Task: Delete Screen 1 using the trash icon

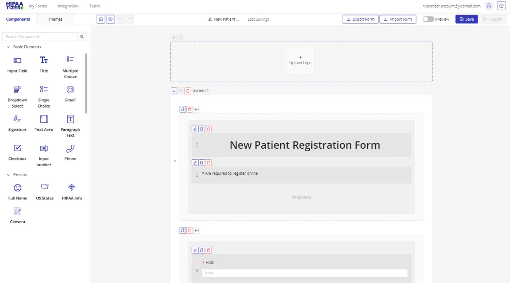Action: tap(188, 90)
